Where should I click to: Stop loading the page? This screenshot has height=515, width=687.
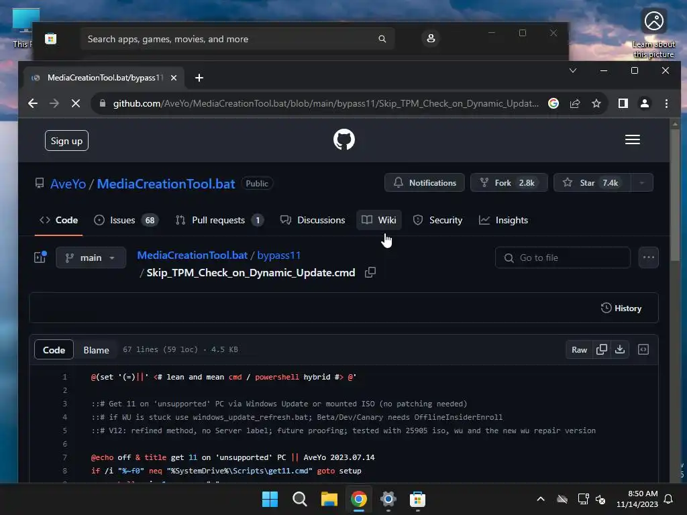[76, 103]
